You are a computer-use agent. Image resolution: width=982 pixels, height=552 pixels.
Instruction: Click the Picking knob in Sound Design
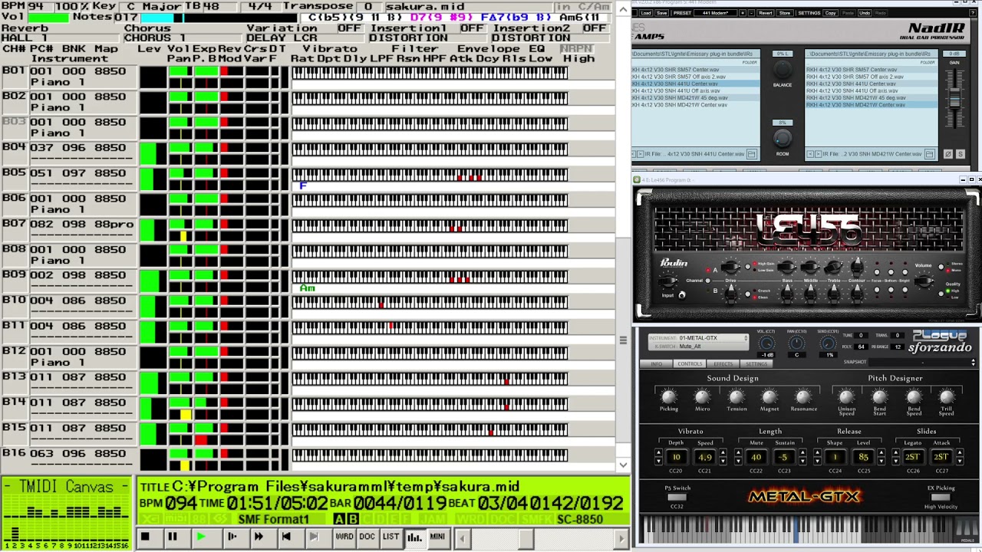tap(669, 396)
